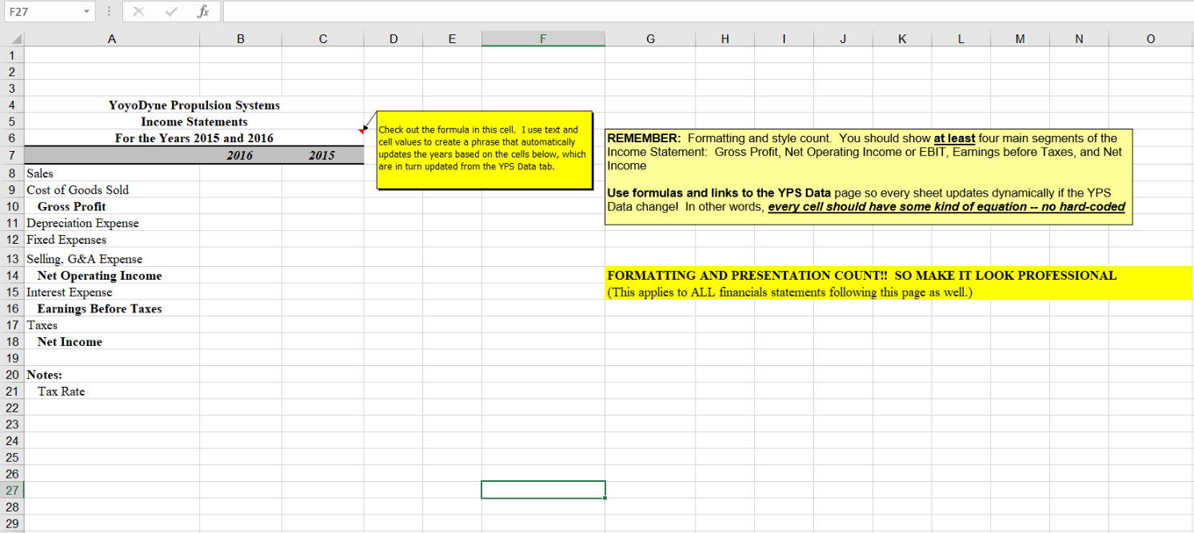Click the 'Fixed Expenses' cell
This screenshot has height=533, width=1194.
[x=111, y=240]
